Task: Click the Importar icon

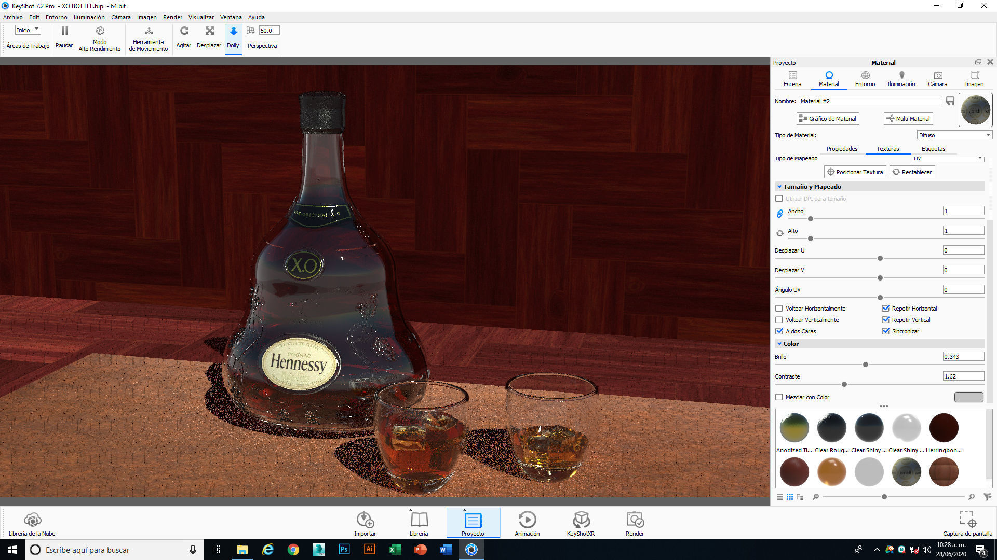Action: point(365,520)
